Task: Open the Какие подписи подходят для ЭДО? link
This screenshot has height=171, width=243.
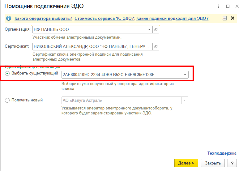Action: [173, 18]
